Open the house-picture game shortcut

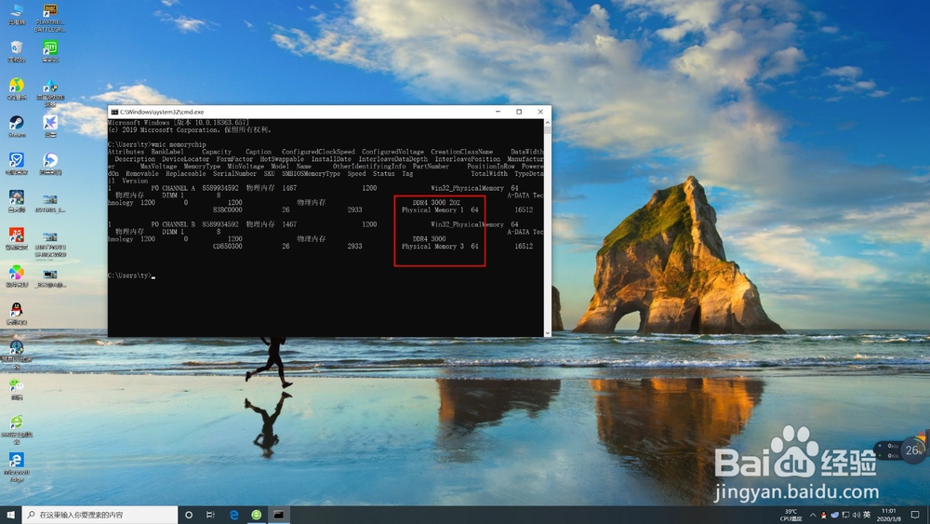(x=17, y=201)
